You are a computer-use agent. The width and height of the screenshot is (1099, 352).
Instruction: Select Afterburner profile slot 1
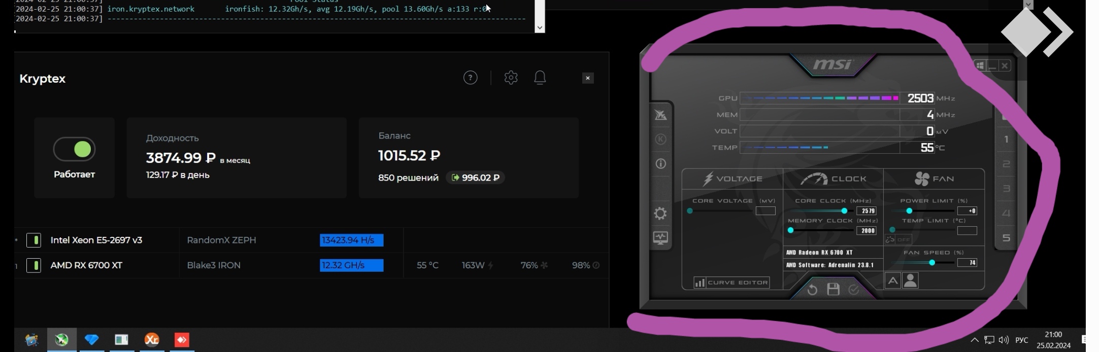(1006, 139)
